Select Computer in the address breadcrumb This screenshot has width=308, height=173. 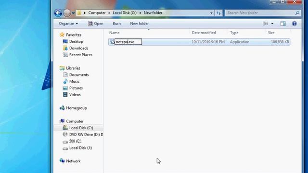97,13
